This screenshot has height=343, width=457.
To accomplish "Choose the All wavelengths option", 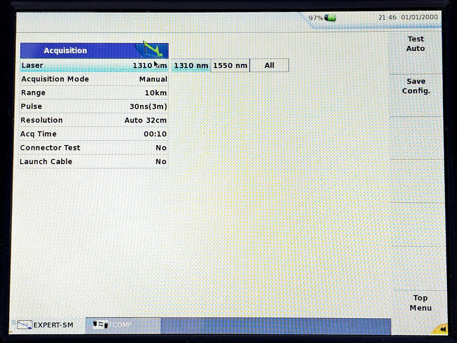I will point(269,65).
